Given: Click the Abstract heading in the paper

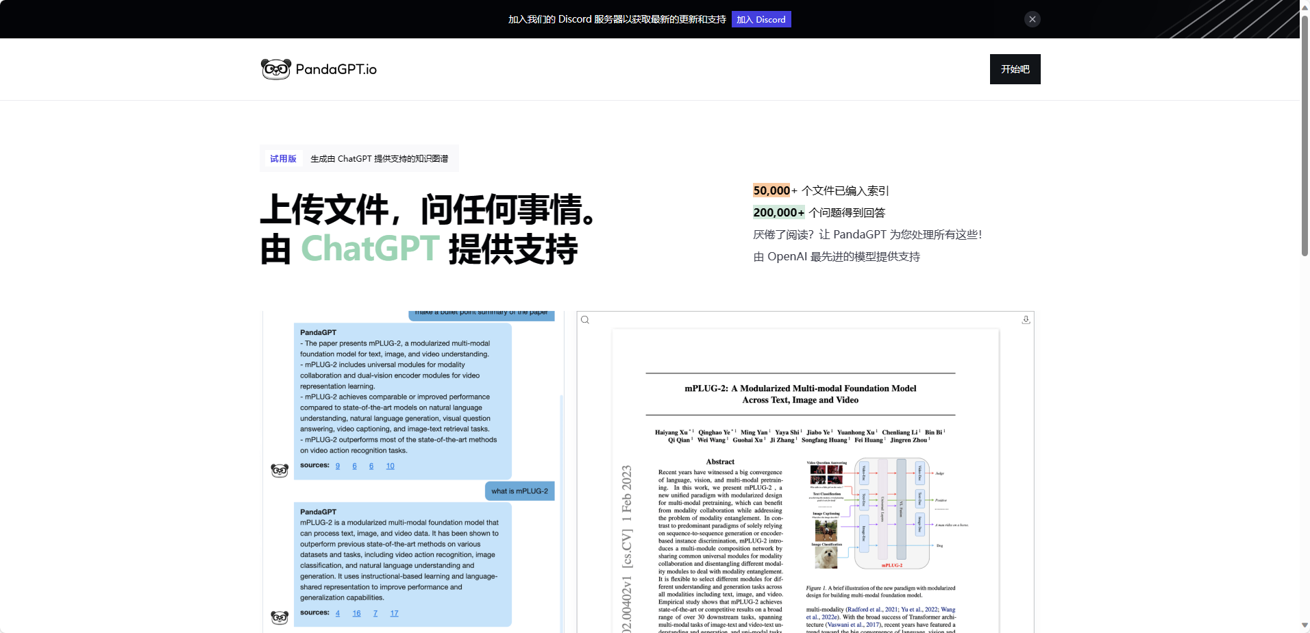Looking at the screenshot, I should pyautogui.click(x=720, y=462).
